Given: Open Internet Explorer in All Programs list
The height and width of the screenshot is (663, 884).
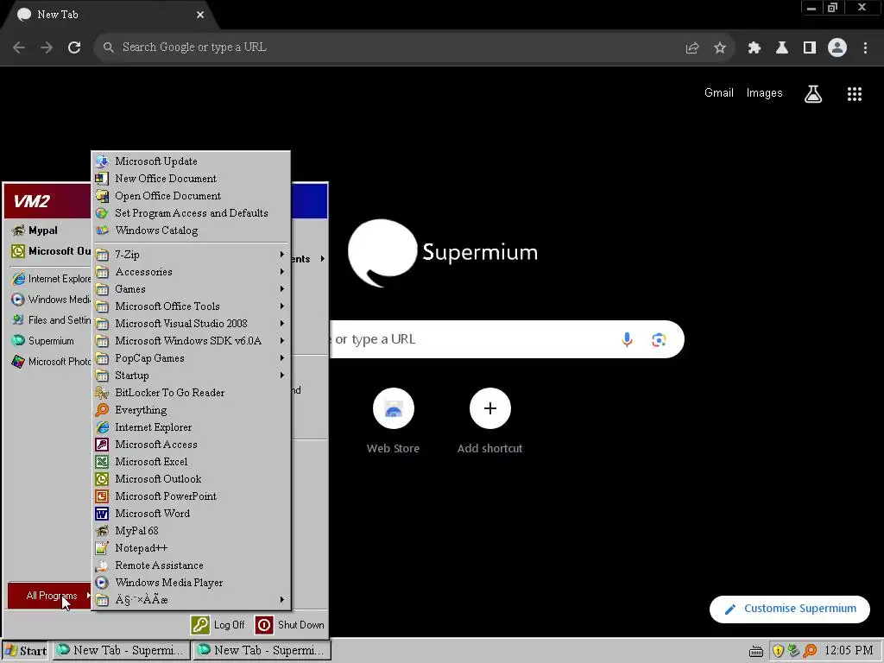Looking at the screenshot, I should coord(192,427).
